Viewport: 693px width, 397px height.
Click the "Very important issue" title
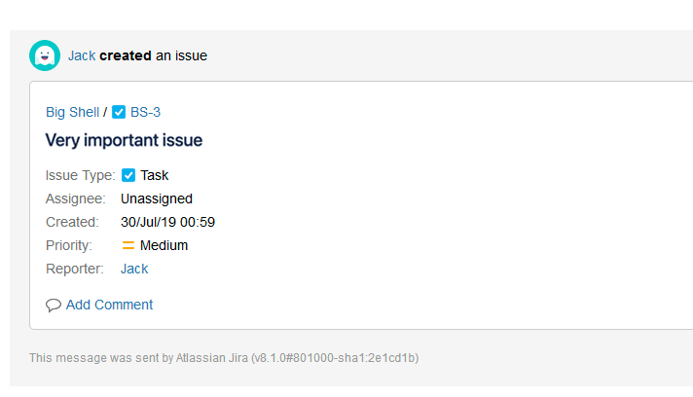point(124,140)
